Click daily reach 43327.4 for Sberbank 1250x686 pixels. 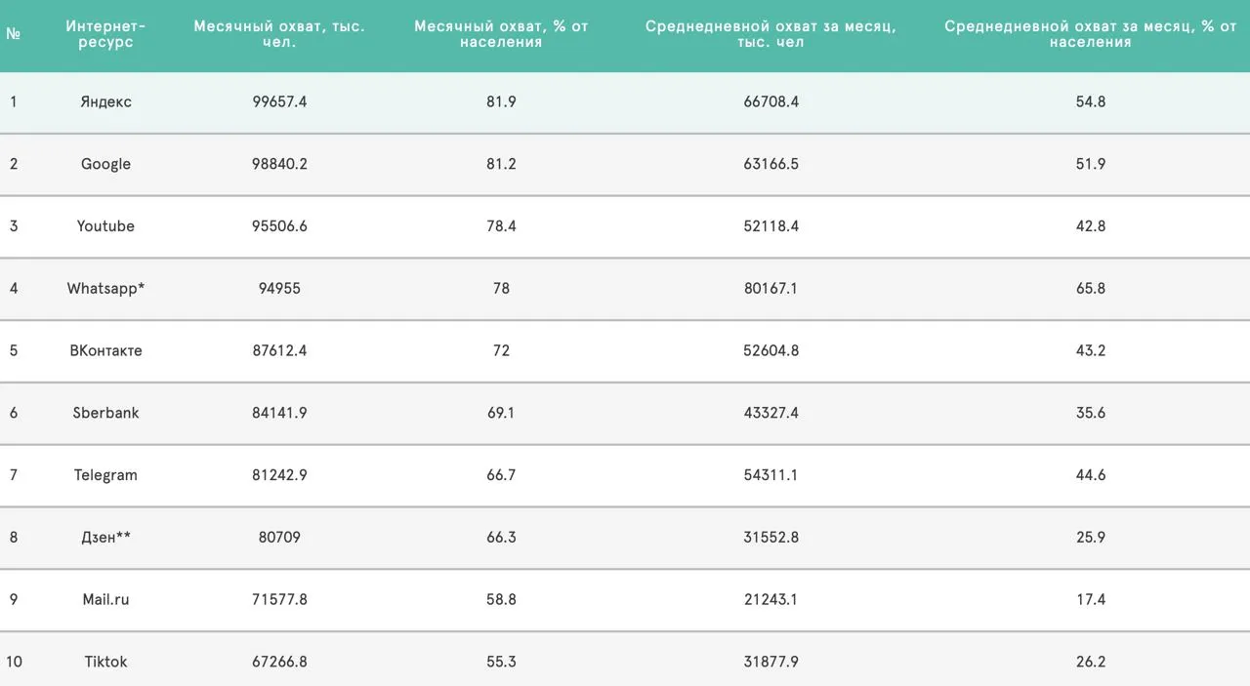click(x=771, y=413)
